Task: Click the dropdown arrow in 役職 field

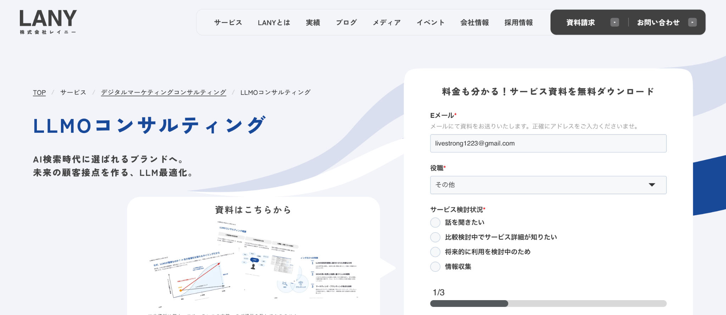Action: pyautogui.click(x=652, y=185)
